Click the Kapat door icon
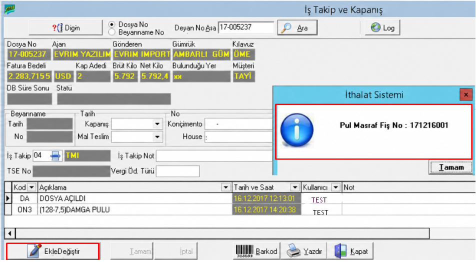 coord(340,251)
